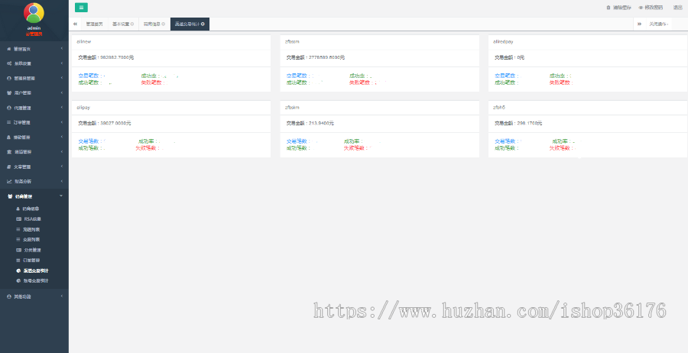Close the 通道交易统计 tab via its x icon
The width and height of the screenshot is (688, 353).
(x=203, y=24)
